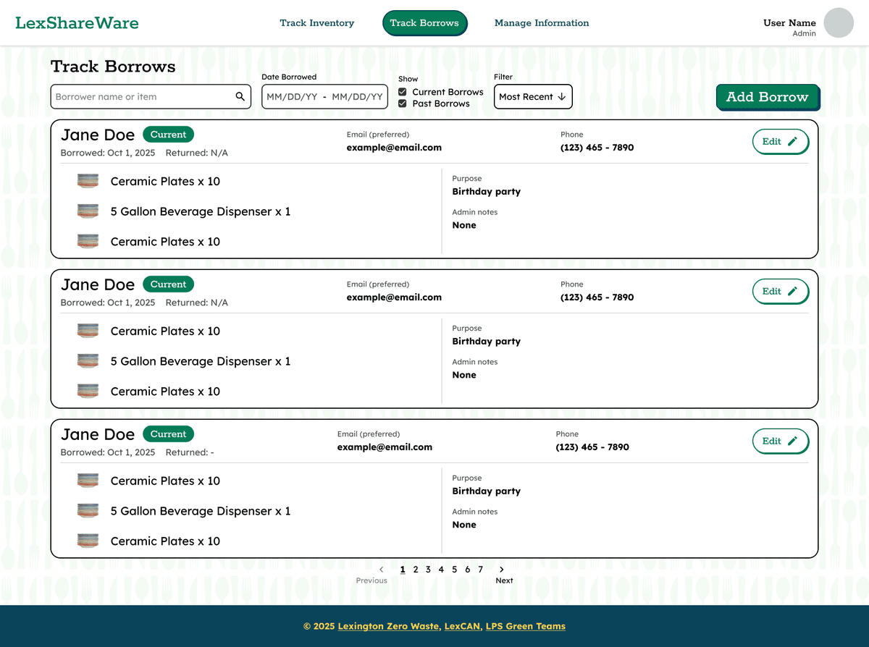The image size is (869, 647).
Task: Click the next page arrow icon
Action: [x=502, y=570]
